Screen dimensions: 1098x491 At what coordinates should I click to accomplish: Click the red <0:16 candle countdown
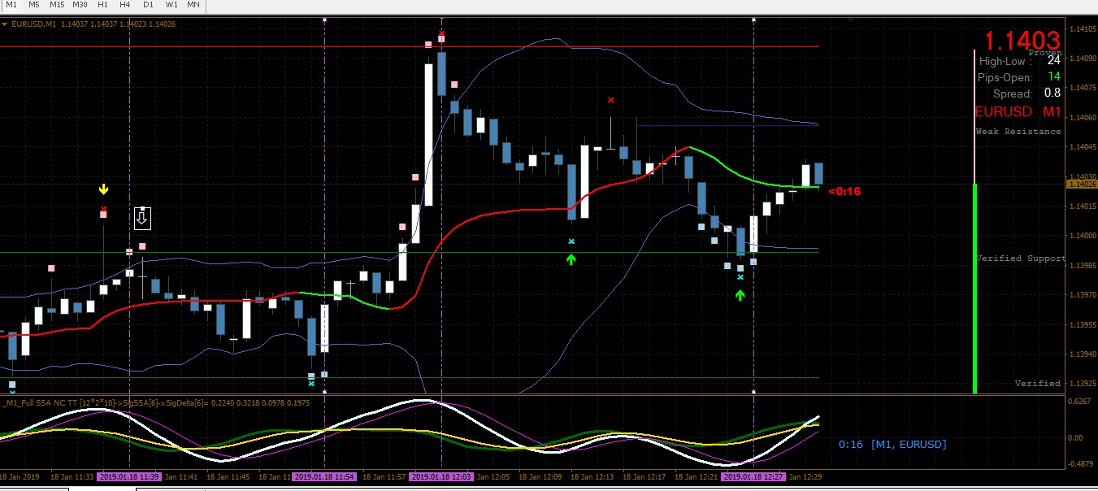pos(844,192)
